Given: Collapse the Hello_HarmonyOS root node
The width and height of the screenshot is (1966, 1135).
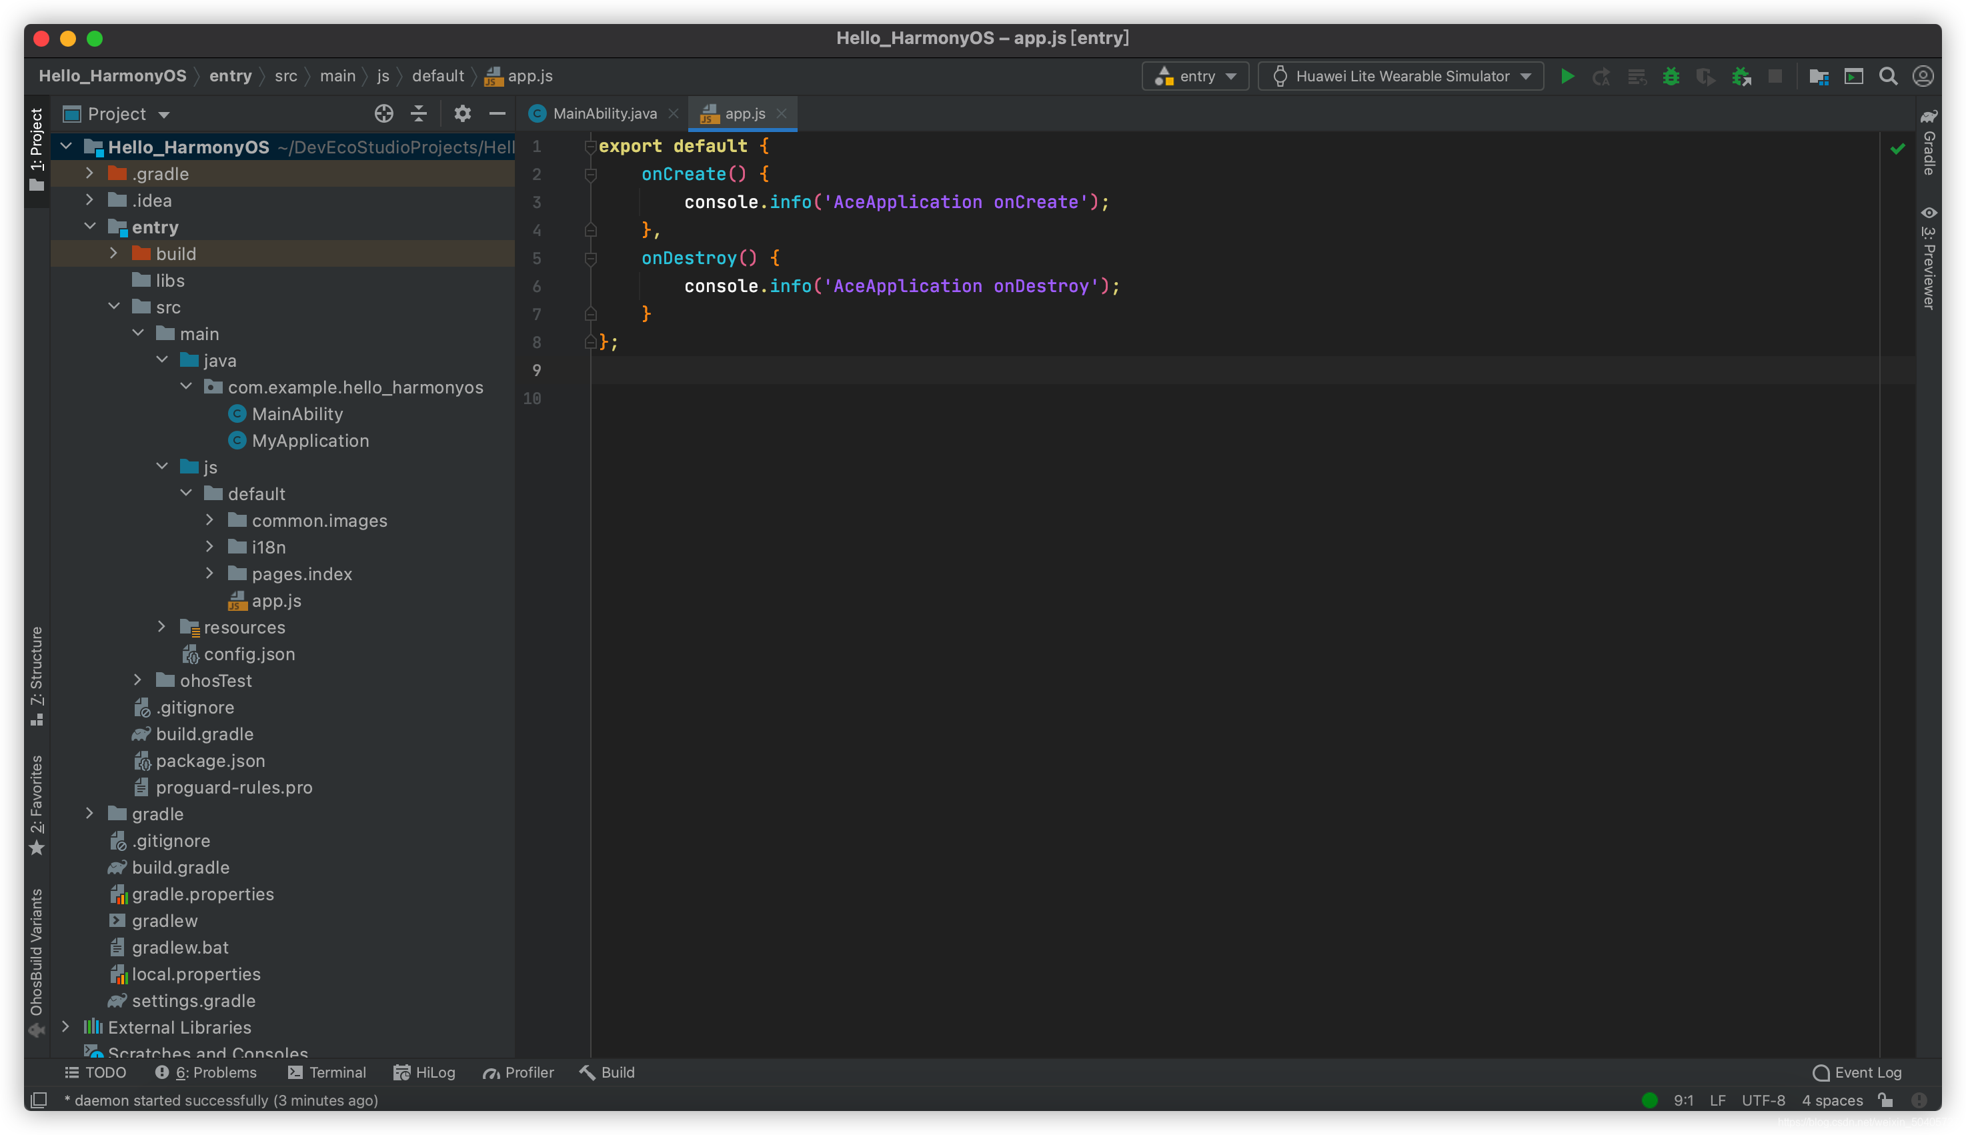Looking at the screenshot, I should coord(66,147).
